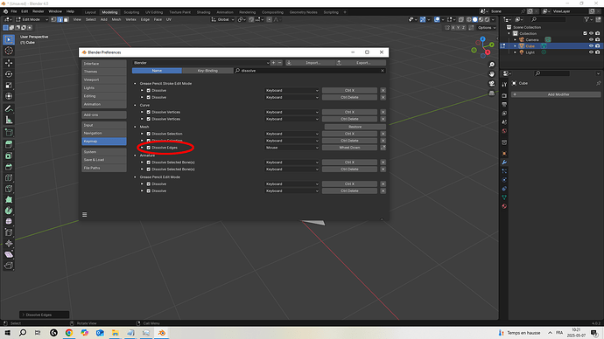Expand the Dissolve Edges keymap entry
This screenshot has height=339, width=604.
pos(142,148)
